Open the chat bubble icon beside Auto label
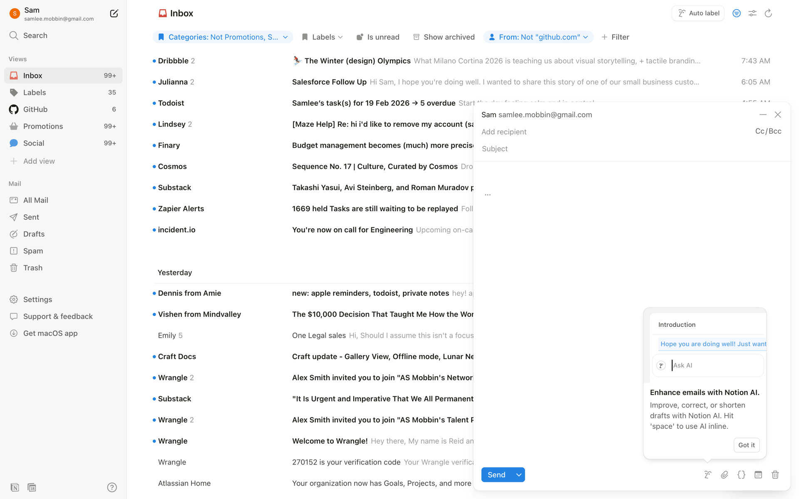799x499 pixels. click(x=737, y=13)
